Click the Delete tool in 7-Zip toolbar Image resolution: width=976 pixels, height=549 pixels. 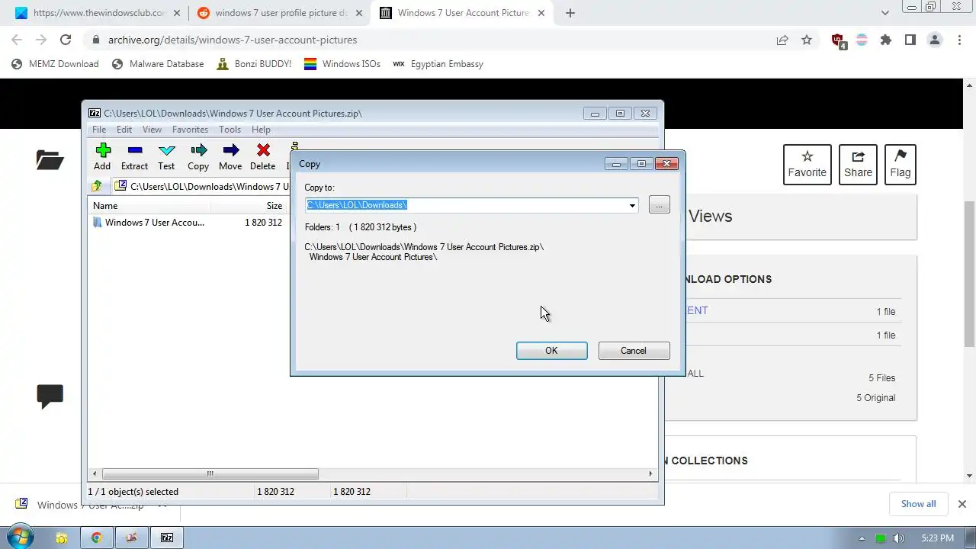[263, 157]
